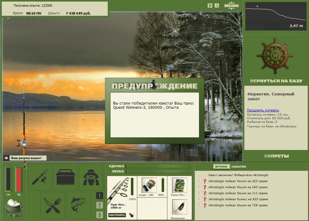Open the caught fish keepnet icon
Viewport: 309px width, 221px height.
click(78, 205)
